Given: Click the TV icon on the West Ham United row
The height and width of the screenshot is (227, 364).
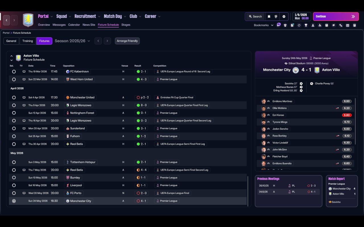Looking at the screenshot, I should (x=24, y=79).
